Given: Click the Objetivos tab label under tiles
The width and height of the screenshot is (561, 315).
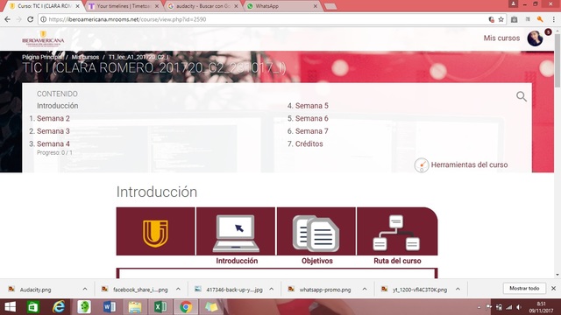Looking at the screenshot, I should [x=317, y=261].
